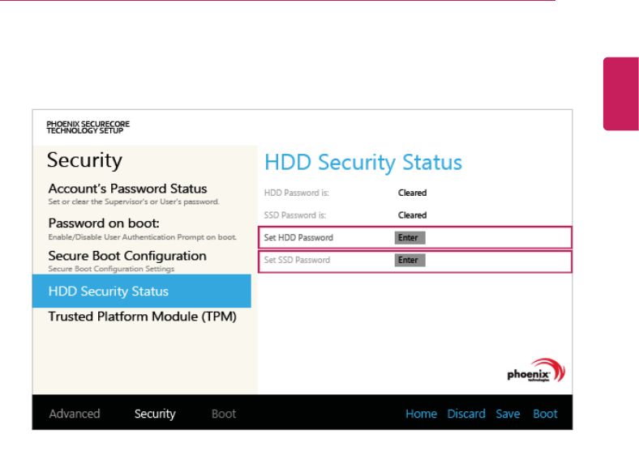Click the HDD Password Cleared status value
This screenshot has height=459, width=639.
click(x=412, y=193)
